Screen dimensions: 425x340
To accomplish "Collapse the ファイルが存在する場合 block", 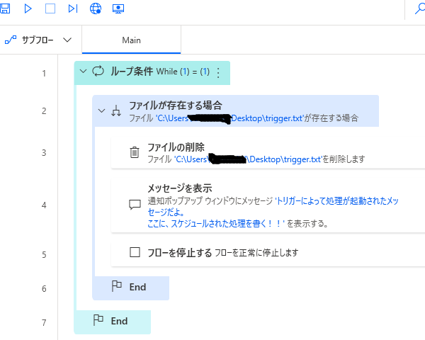I will [101, 110].
